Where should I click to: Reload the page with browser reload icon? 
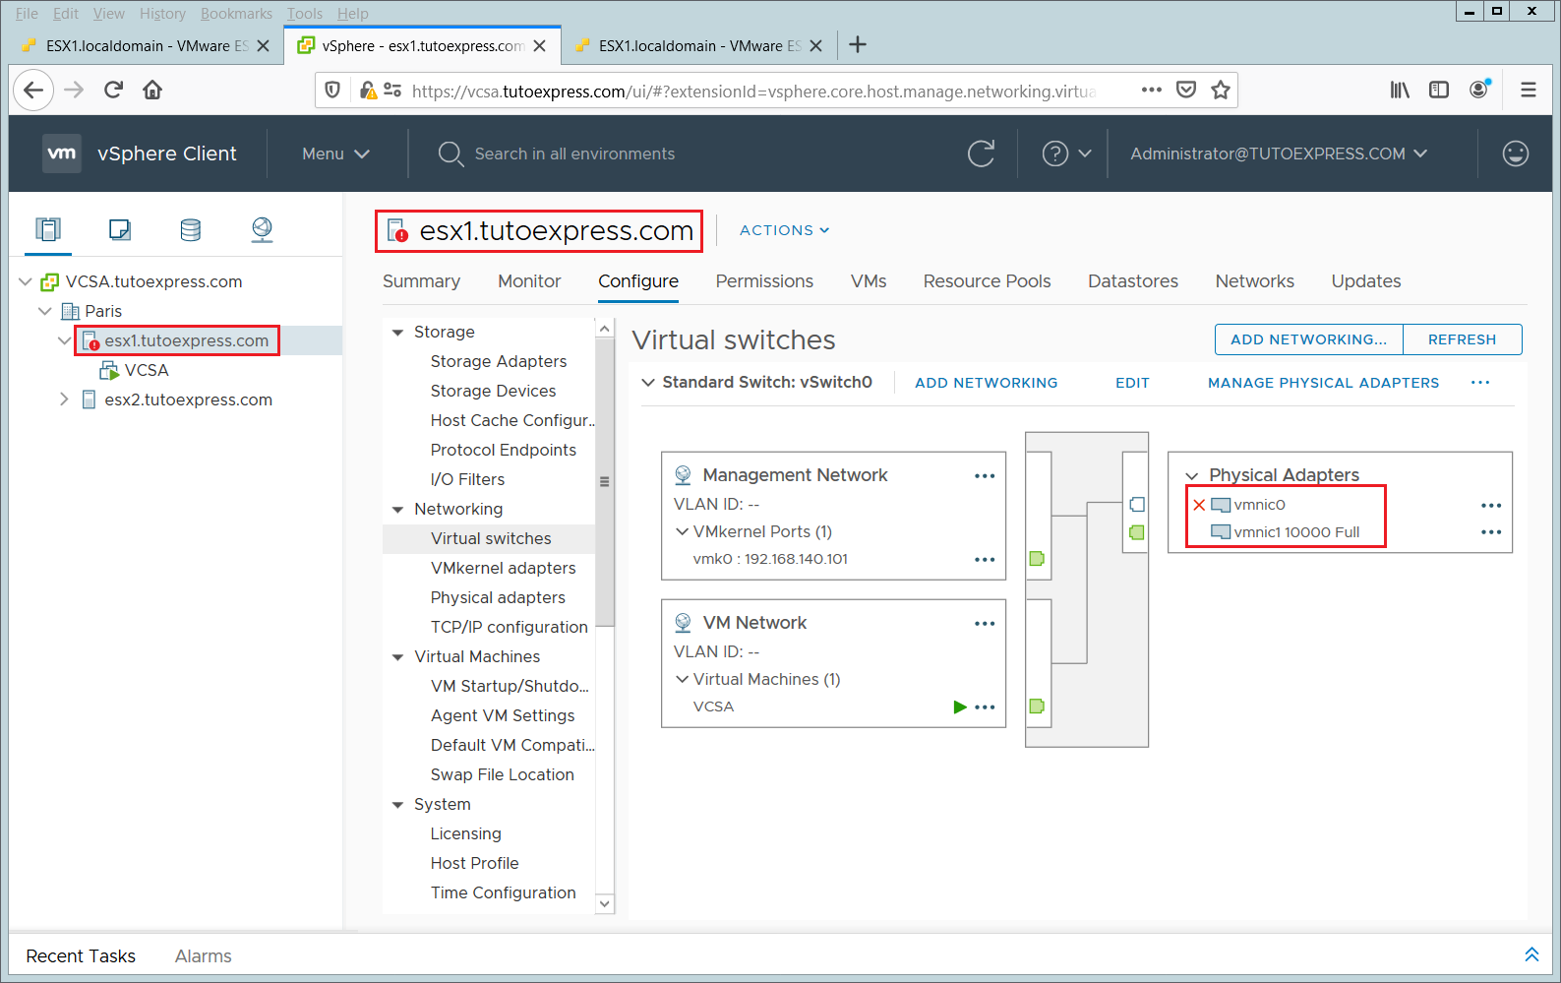point(113,91)
